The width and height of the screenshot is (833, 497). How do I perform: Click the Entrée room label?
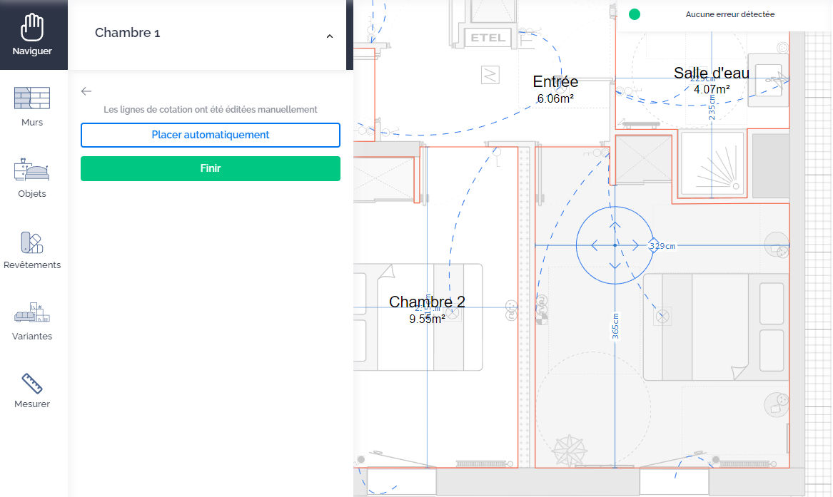click(555, 81)
